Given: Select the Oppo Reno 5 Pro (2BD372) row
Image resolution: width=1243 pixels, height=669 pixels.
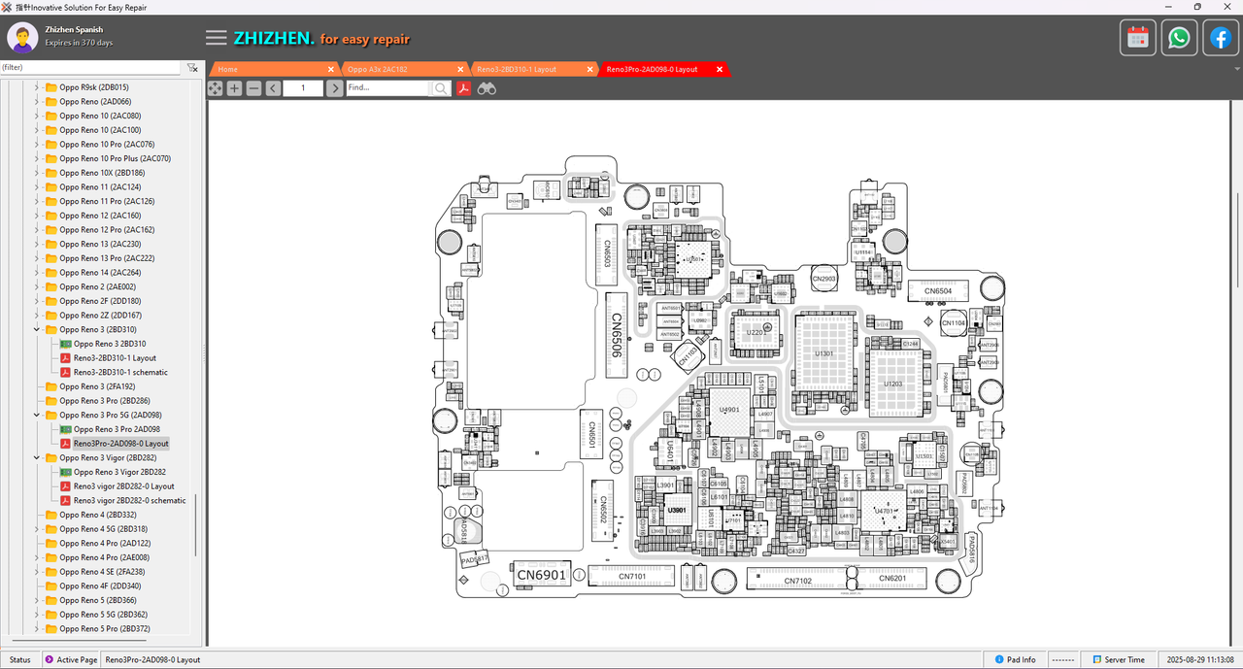Looking at the screenshot, I should click(x=105, y=629).
